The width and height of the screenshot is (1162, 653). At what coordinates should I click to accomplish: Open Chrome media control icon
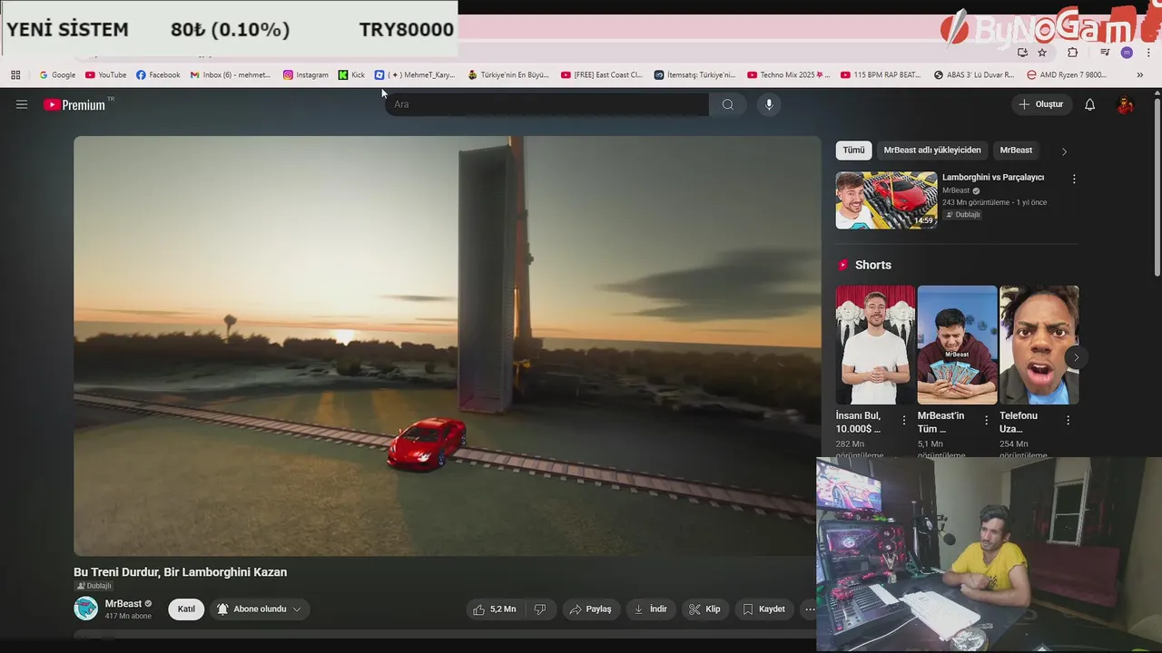[x=1105, y=53]
